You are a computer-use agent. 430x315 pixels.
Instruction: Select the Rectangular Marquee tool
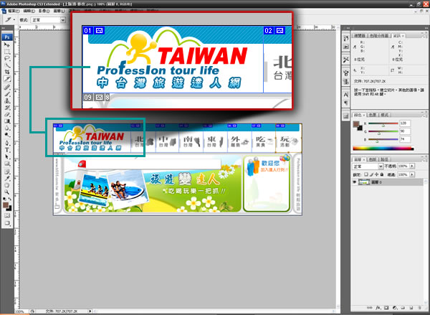coord(7,52)
